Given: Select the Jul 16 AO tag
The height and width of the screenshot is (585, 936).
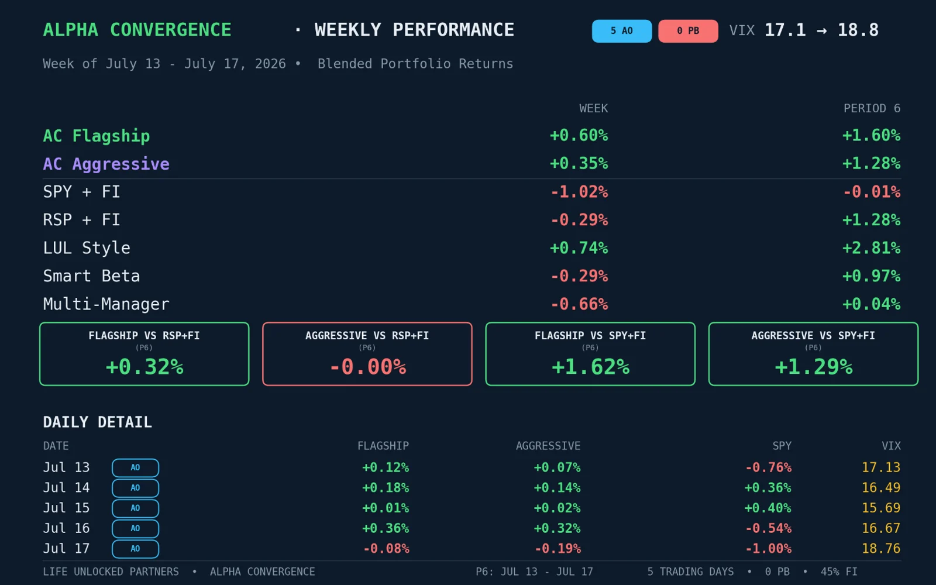Looking at the screenshot, I should [x=135, y=528].
